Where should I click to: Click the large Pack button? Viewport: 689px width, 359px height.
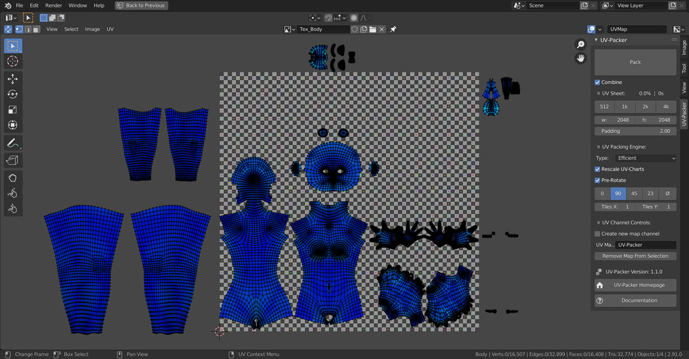(635, 62)
